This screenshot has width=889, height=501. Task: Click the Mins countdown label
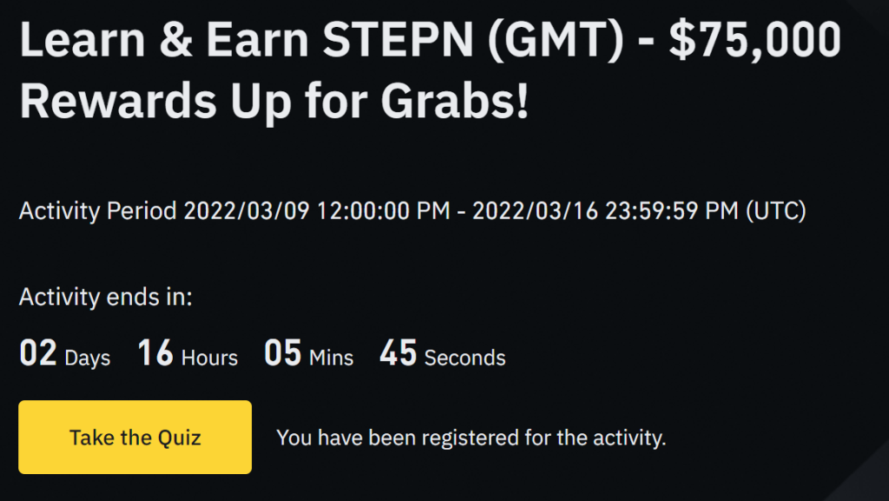pyautogui.click(x=332, y=358)
